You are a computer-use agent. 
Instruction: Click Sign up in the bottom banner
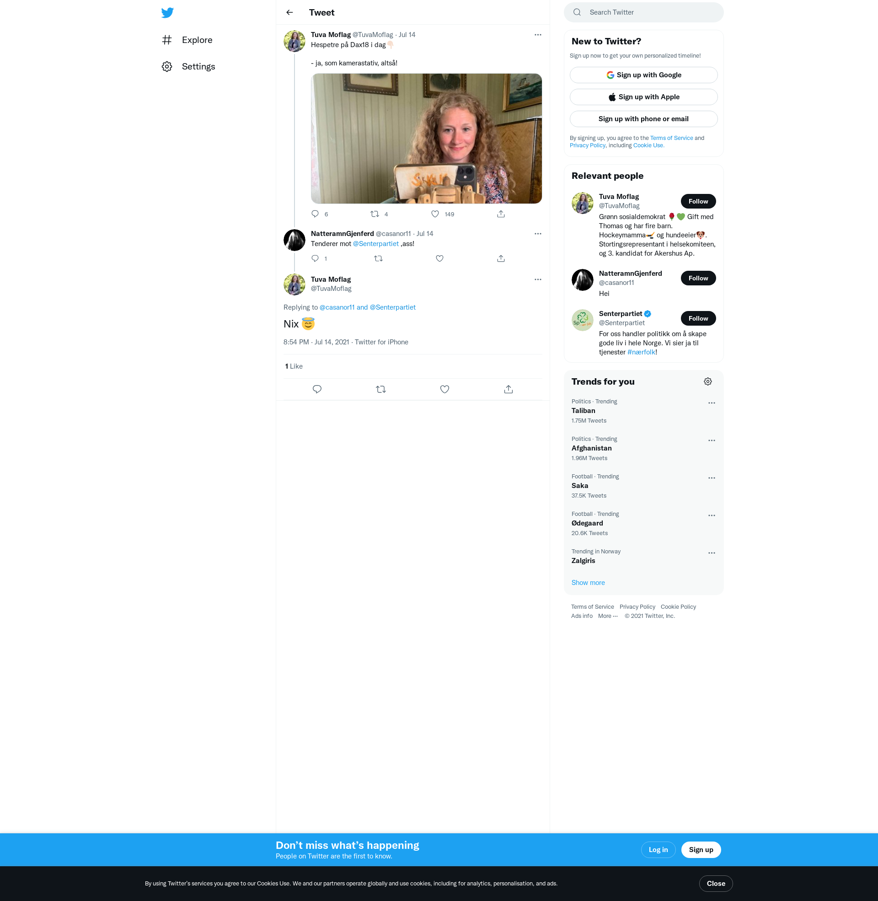coord(701,850)
